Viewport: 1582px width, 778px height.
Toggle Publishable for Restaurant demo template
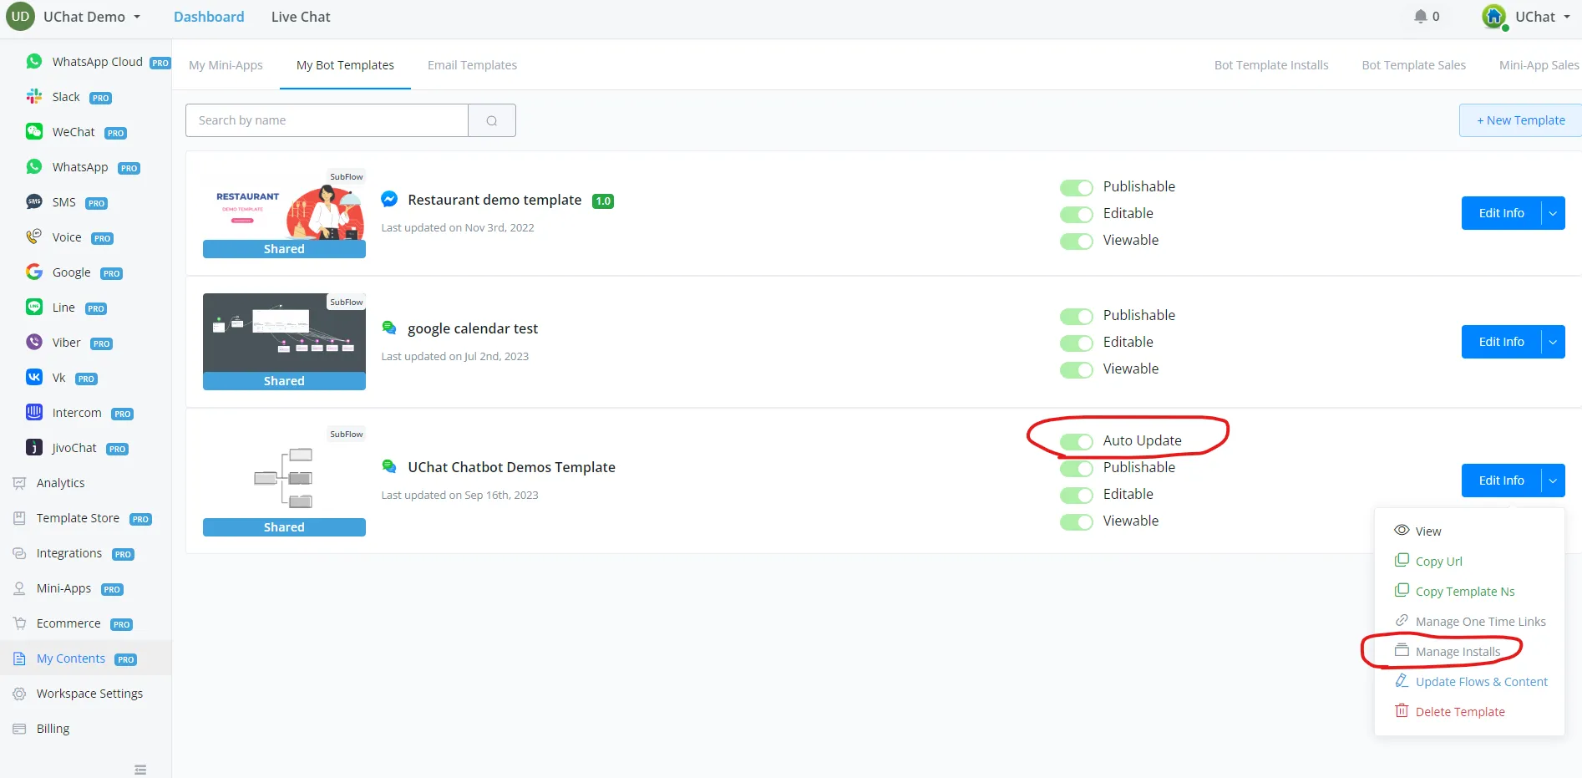[x=1077, y=188]
